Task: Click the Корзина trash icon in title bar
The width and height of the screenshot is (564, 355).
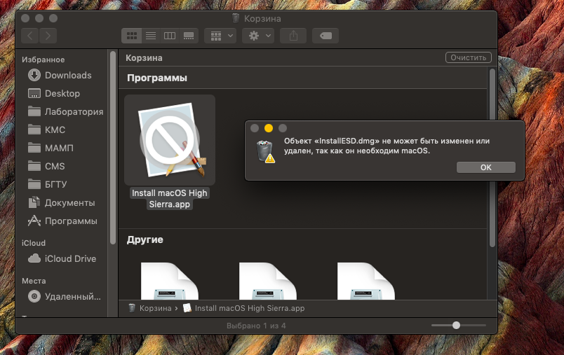Action: 236,18
